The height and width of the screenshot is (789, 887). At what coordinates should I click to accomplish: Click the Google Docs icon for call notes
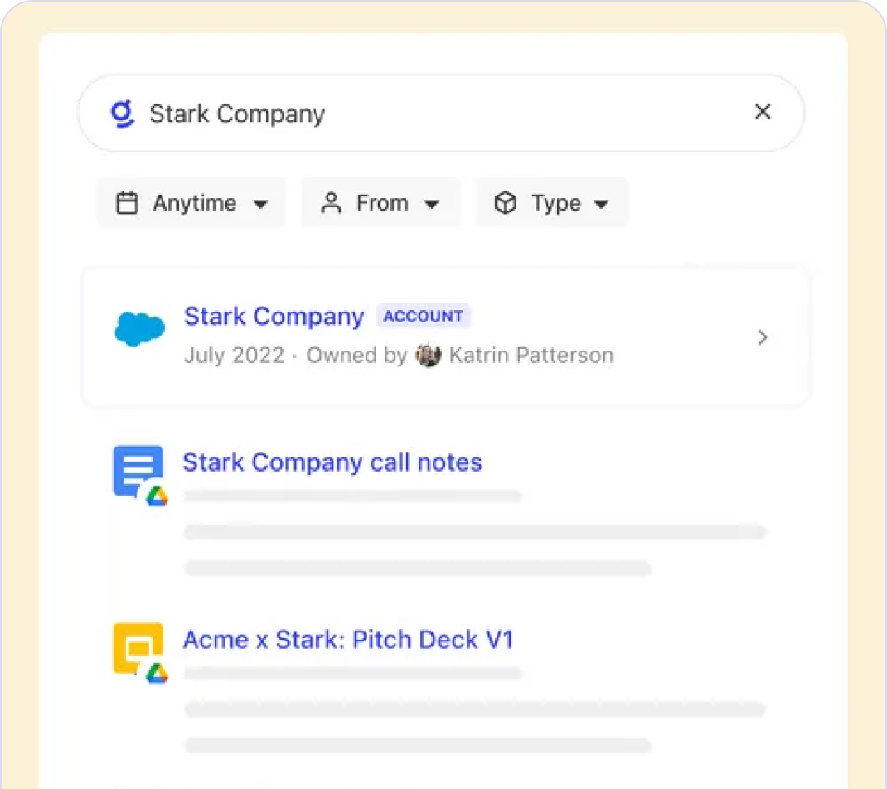(x=140, y=475)
